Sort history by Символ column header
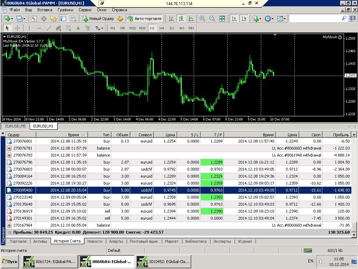 point(142,135)
